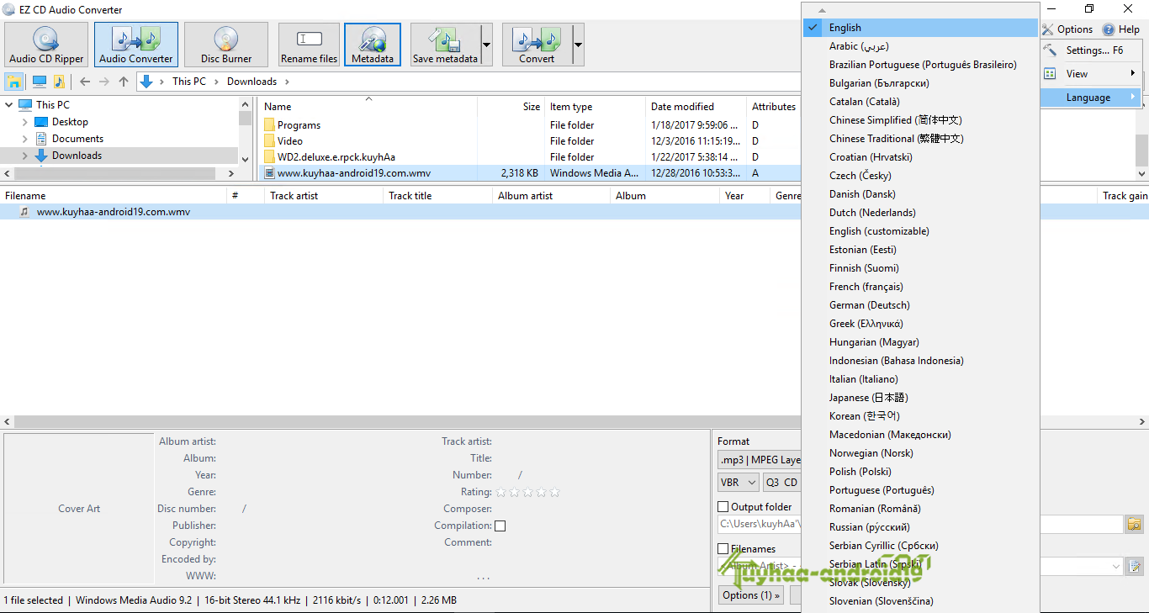
Task: Open the Programs folder row
Action: click(x=527, y=125)
